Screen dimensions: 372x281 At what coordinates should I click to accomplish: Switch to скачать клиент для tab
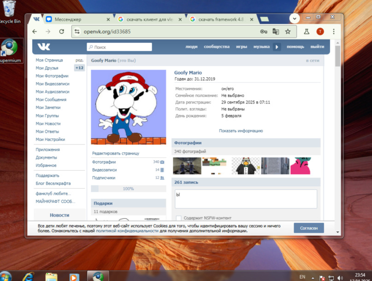[150, 19]
